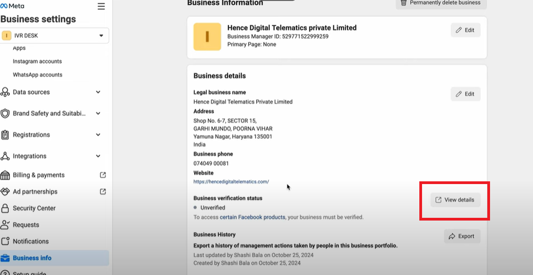533x275 pixels.
Task: Click 'Created by Shashi Bala' history text
Action: pos(247,262)
